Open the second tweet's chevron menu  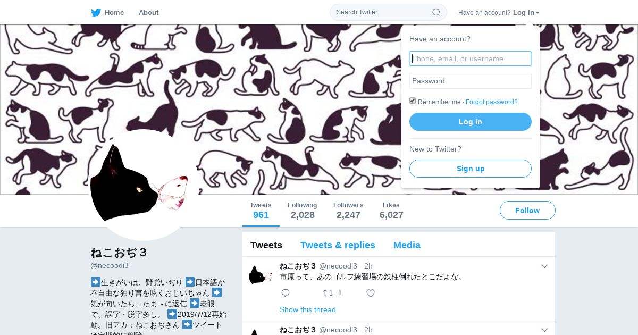[x=544, y=330]
